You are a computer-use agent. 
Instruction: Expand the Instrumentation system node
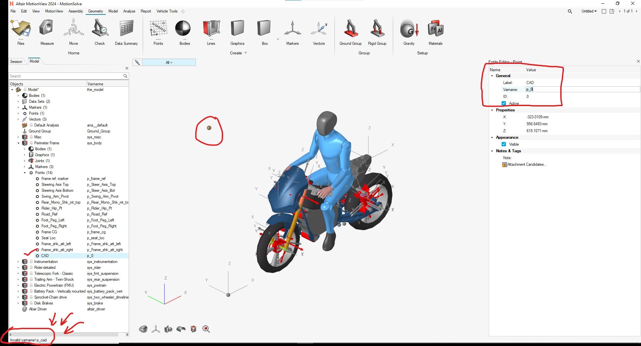(18, 262)
